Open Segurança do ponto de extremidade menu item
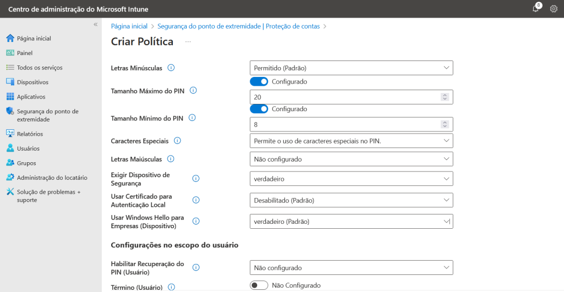 47,115
